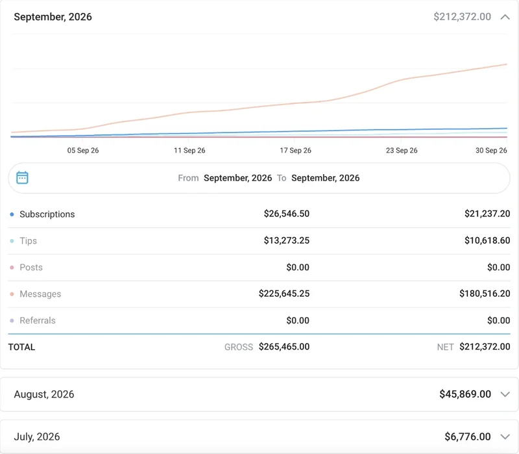The height and width of the screenshot is (454, 519).
Task: Click the 30 Sep 26 axis label
Action: point(491,151)
